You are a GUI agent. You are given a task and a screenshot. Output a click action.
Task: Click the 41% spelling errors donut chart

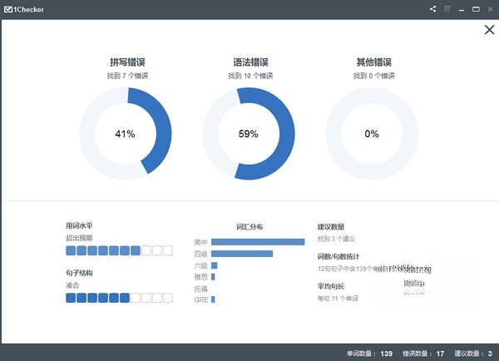[126, 134]
